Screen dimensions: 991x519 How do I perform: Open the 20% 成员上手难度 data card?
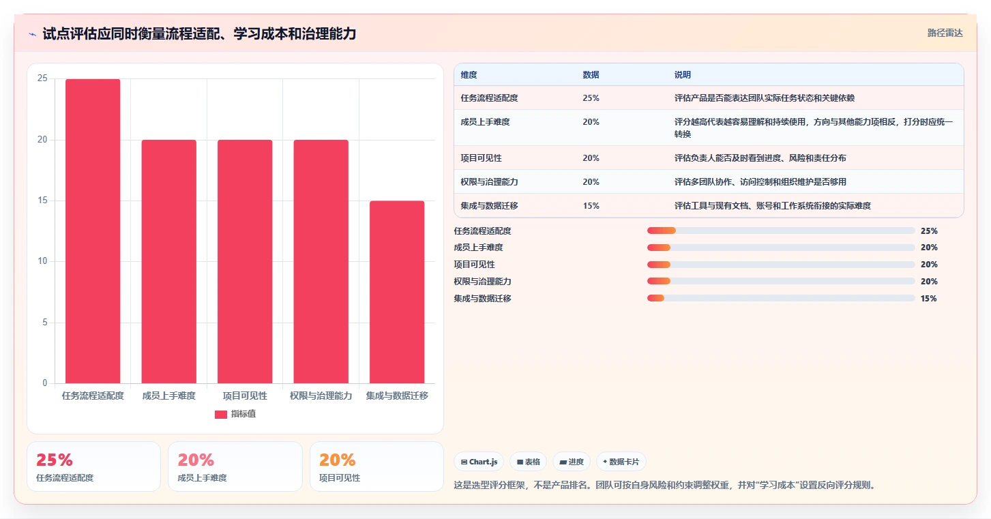coord(235,466)
